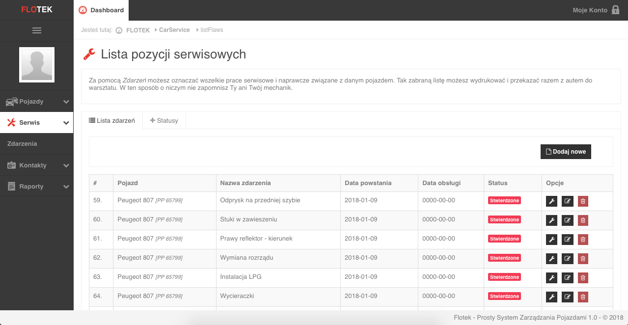
Task: Collapse the Serwis menu chevron
Action: click(x=66, y=123)
